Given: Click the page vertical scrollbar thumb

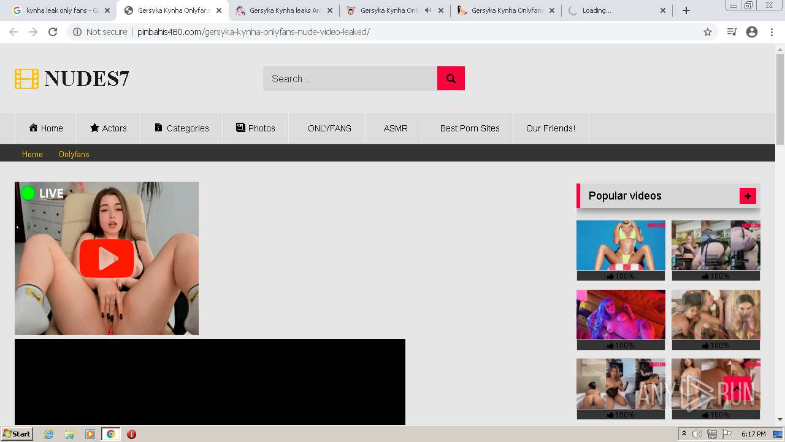Looking at the screenshot, I should point(780,99).
